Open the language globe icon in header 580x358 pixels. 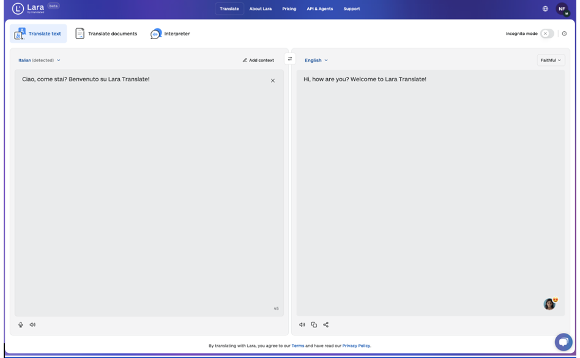click(545, 9)
